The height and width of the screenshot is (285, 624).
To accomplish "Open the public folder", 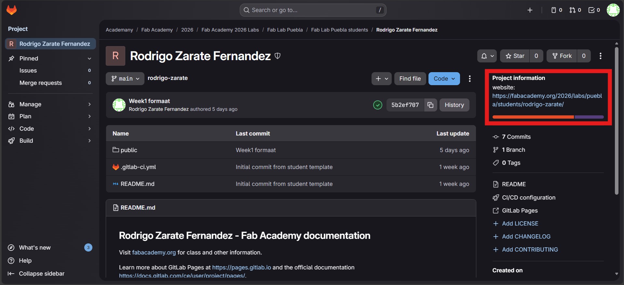I will point(129,150).
